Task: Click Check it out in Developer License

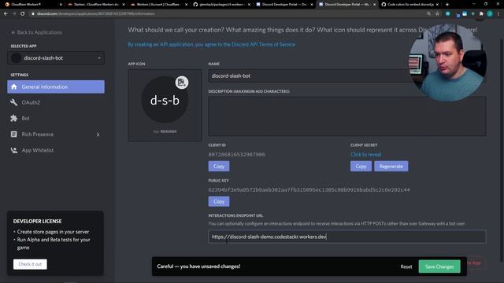Action: pyautogui.click(x=30, y=264)
